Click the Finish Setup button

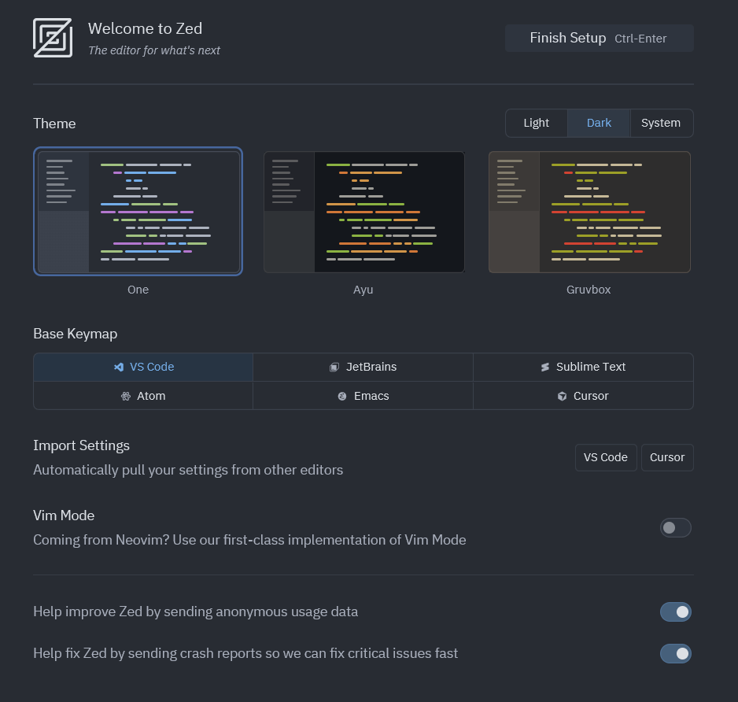pos(598,38)
